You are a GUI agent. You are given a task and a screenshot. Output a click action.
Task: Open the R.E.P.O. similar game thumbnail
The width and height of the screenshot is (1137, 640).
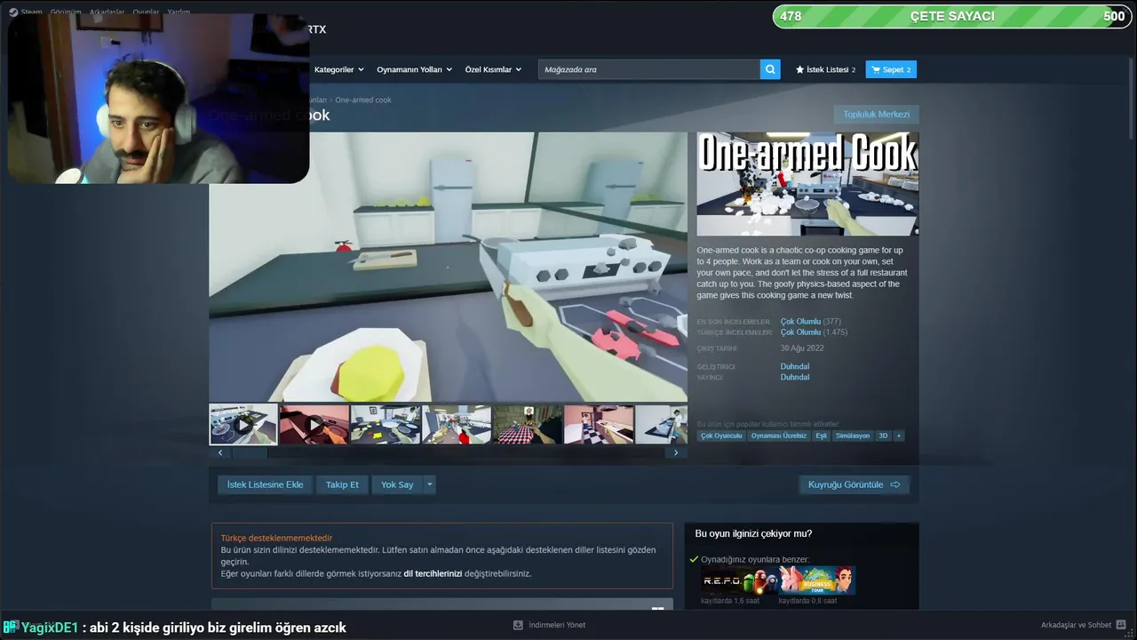739,580
